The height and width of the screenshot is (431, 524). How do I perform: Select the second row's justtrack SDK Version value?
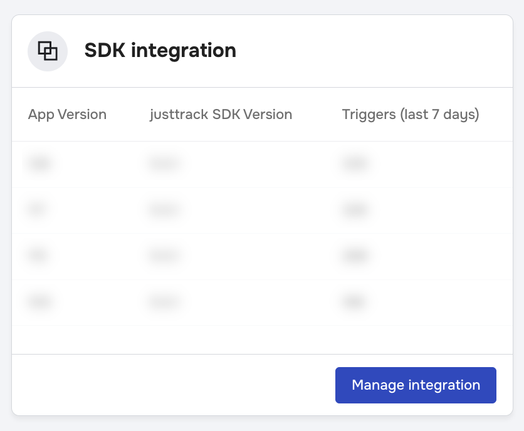tap(165, 210)
